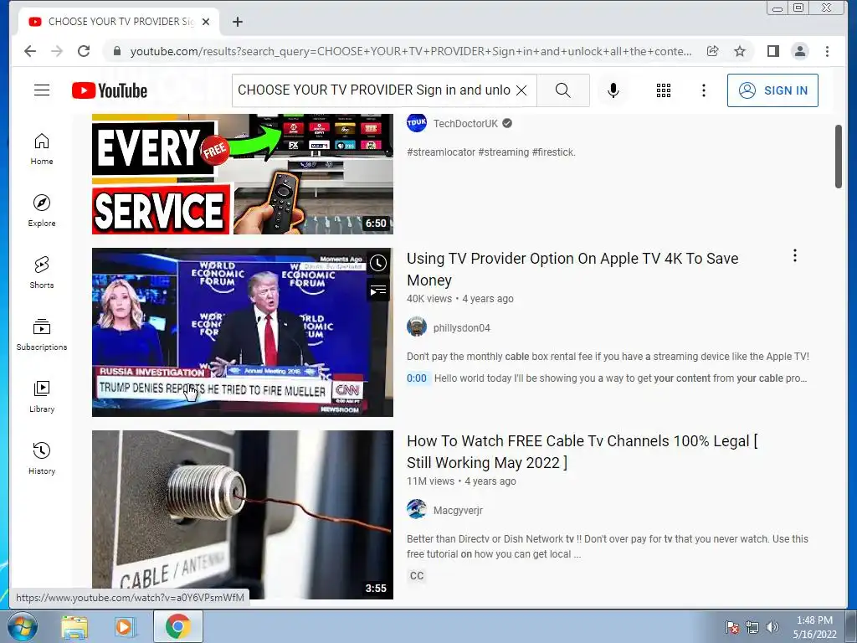Open Subscriptions in the sidebar
The image size is (857, 643).
pos(42,335)
